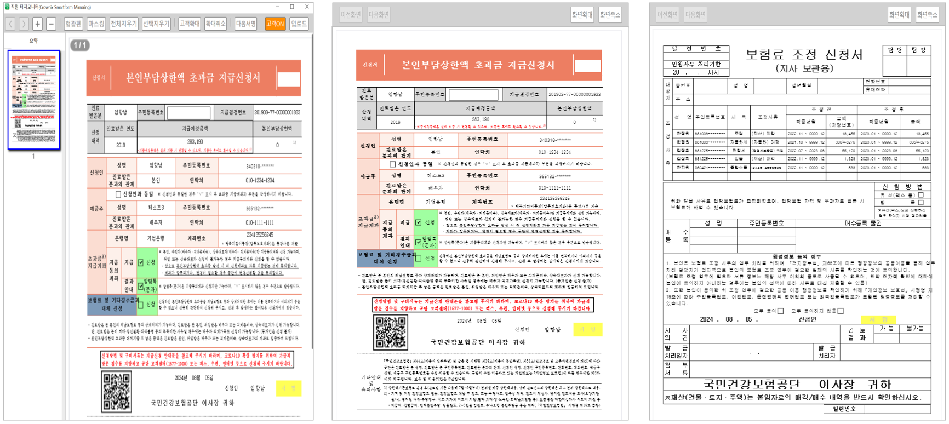The image size is (949, 424).
Task: Click '010-1234-1234' in staff monitor form
Action: (x=260, y=180)
